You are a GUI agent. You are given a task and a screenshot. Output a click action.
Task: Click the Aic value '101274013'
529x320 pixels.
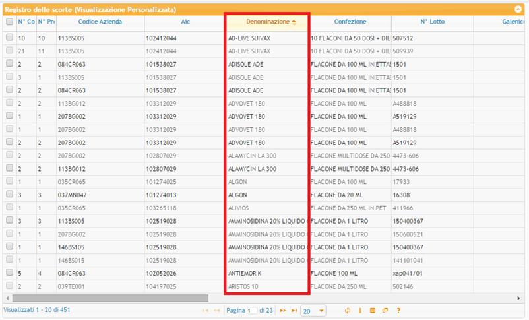pyautogui.click(x=161, y=195)
